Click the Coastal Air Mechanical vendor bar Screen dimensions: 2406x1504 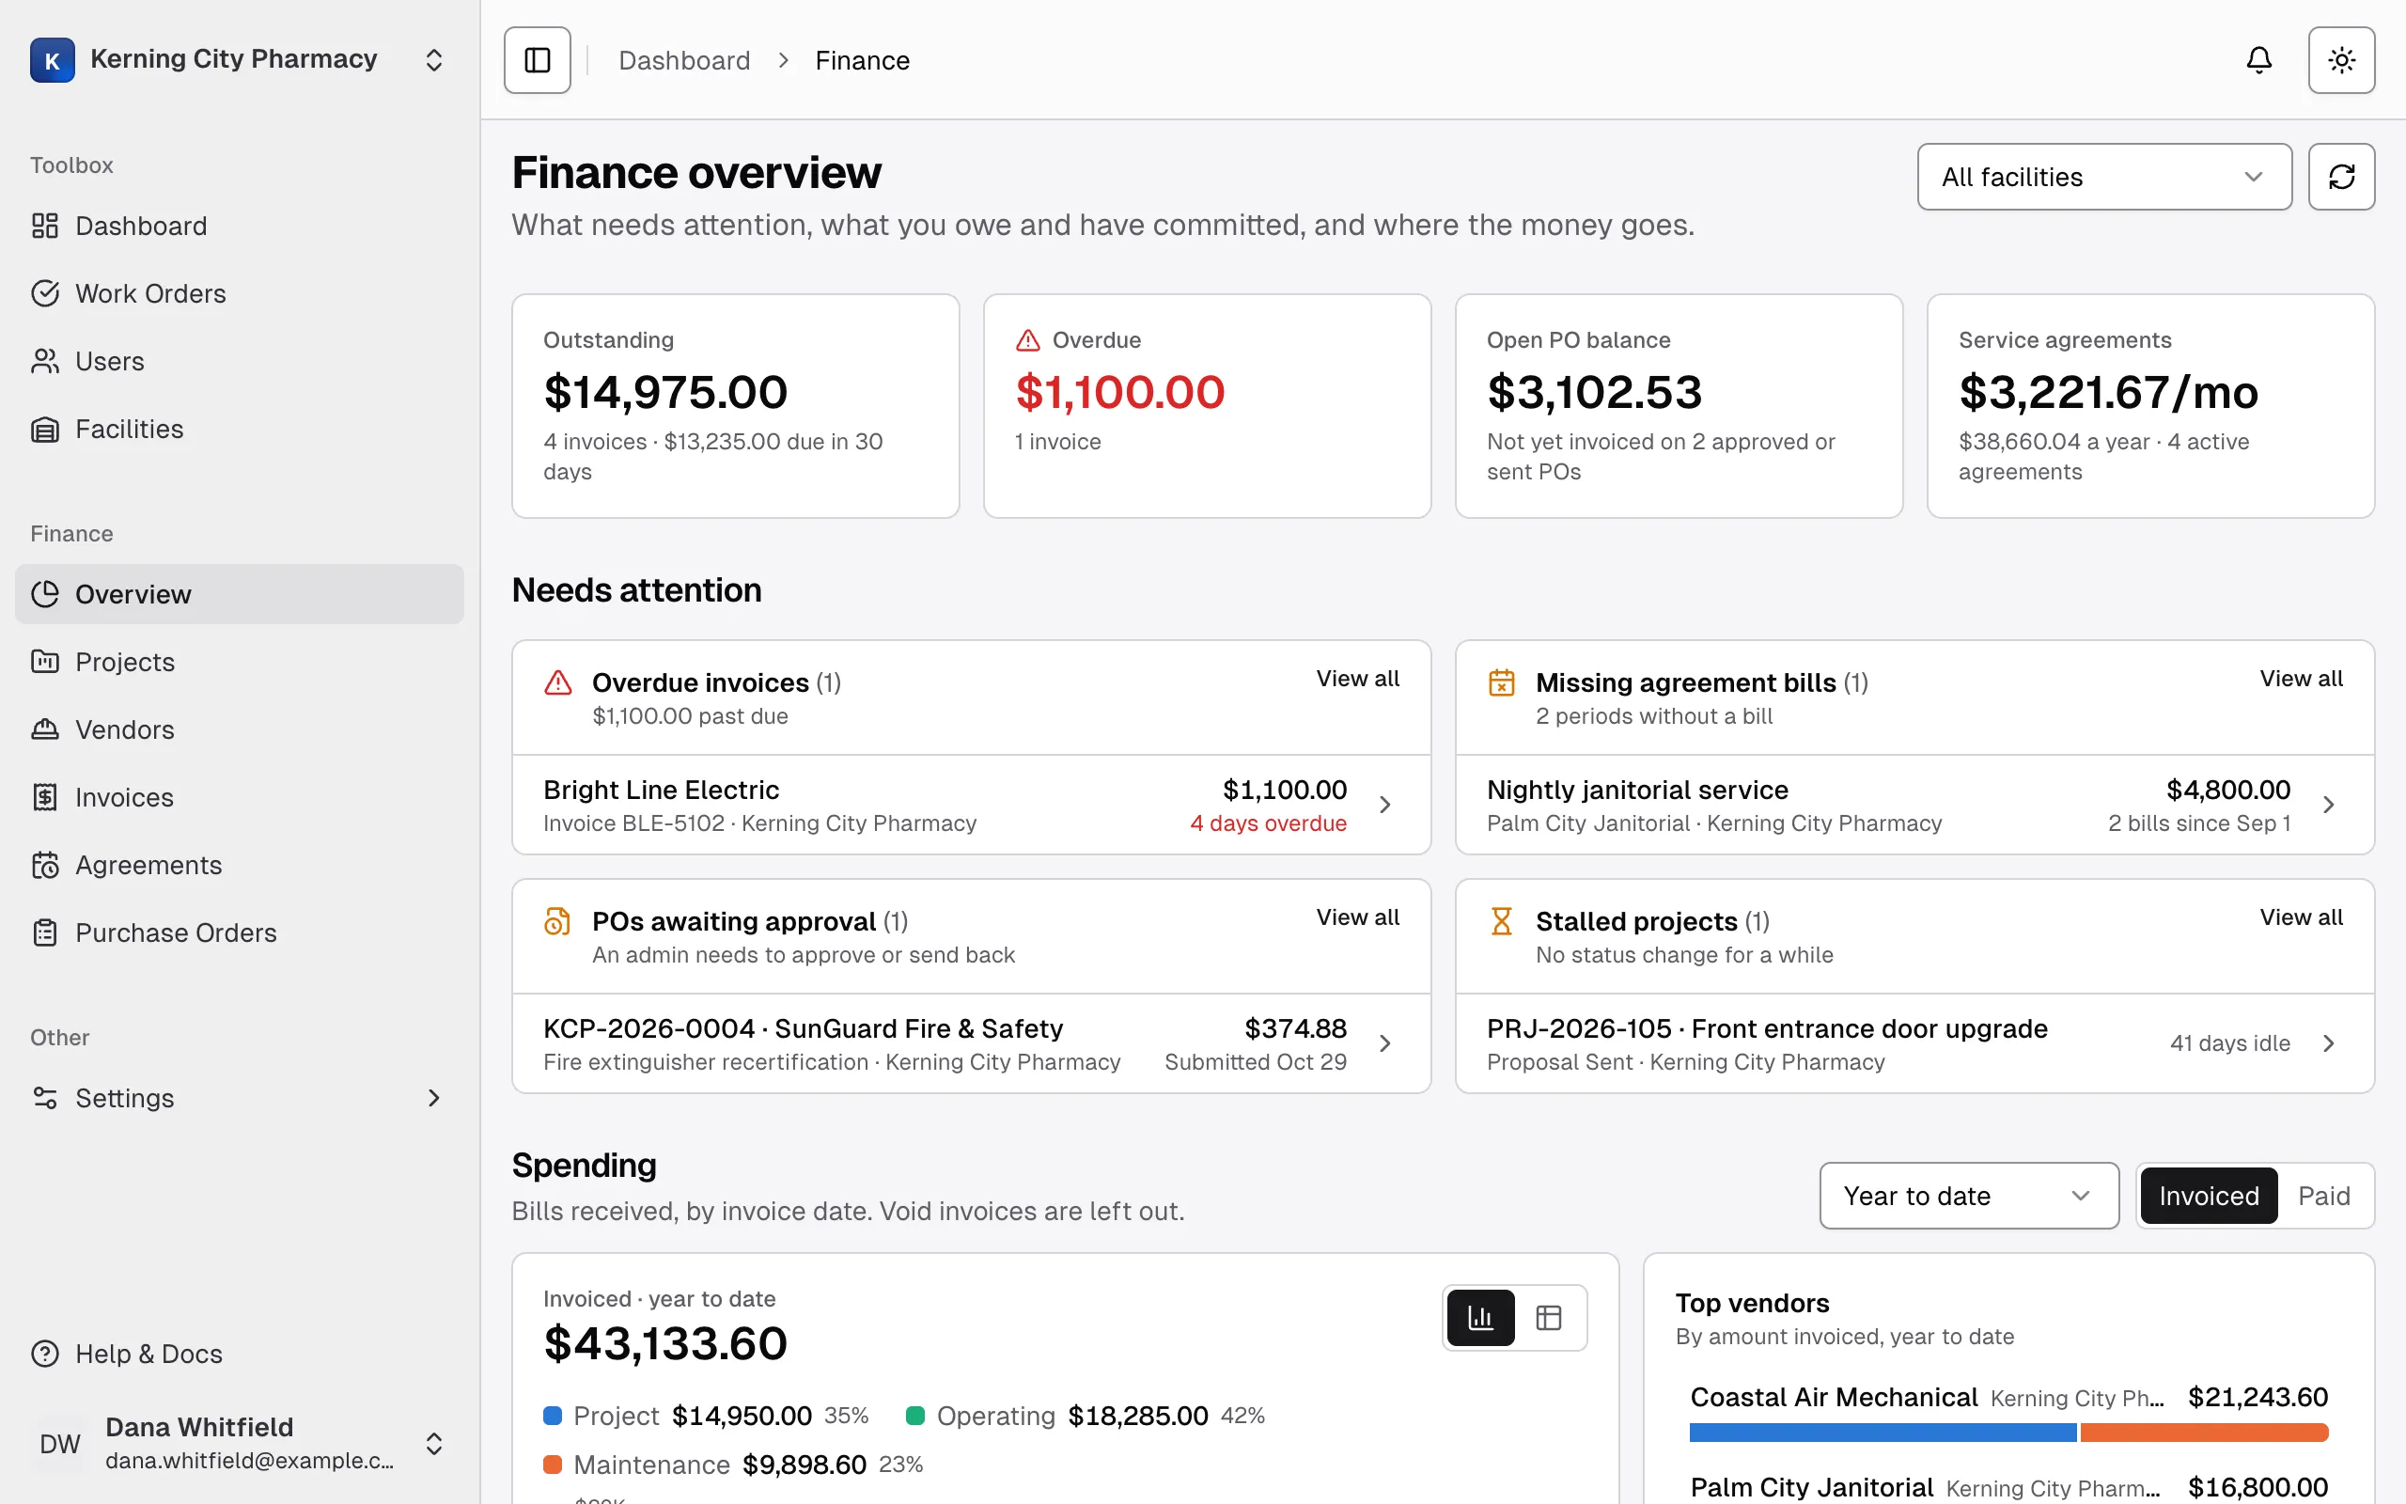[x=2008, y=1433]
